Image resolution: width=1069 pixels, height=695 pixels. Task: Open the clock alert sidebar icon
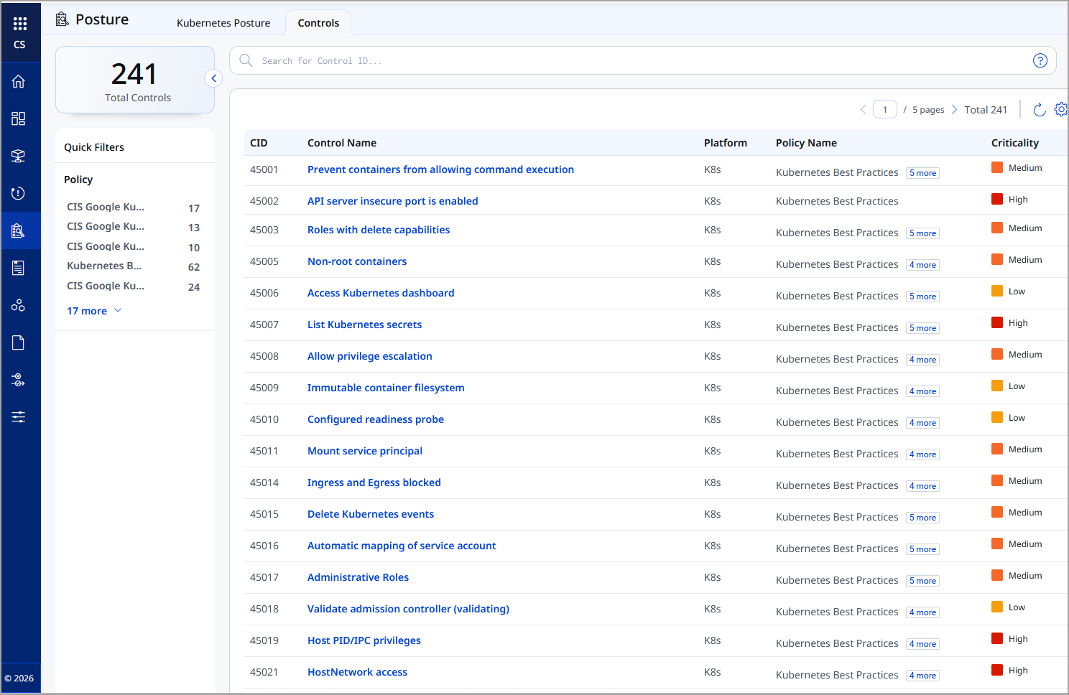[19, 193]
